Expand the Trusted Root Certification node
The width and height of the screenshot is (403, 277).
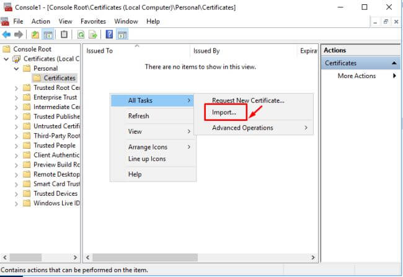[16, 88]
